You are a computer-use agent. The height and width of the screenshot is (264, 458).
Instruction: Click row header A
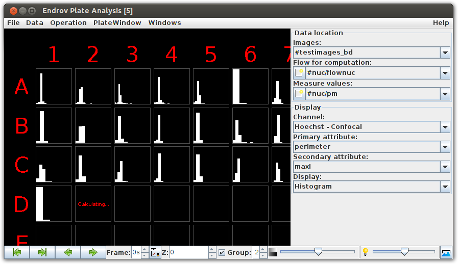(x=21, y=87)
